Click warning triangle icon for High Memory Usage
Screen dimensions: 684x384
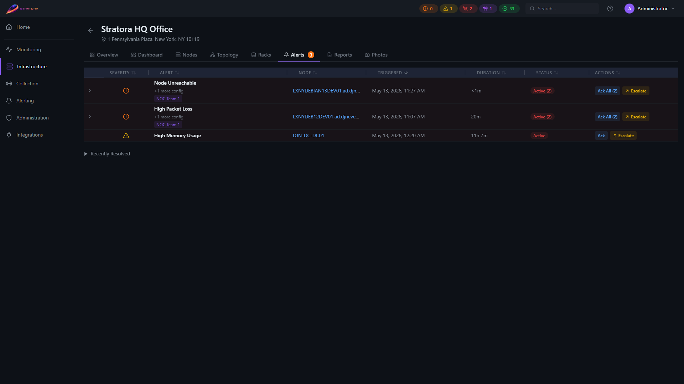(x=126, y=135)
